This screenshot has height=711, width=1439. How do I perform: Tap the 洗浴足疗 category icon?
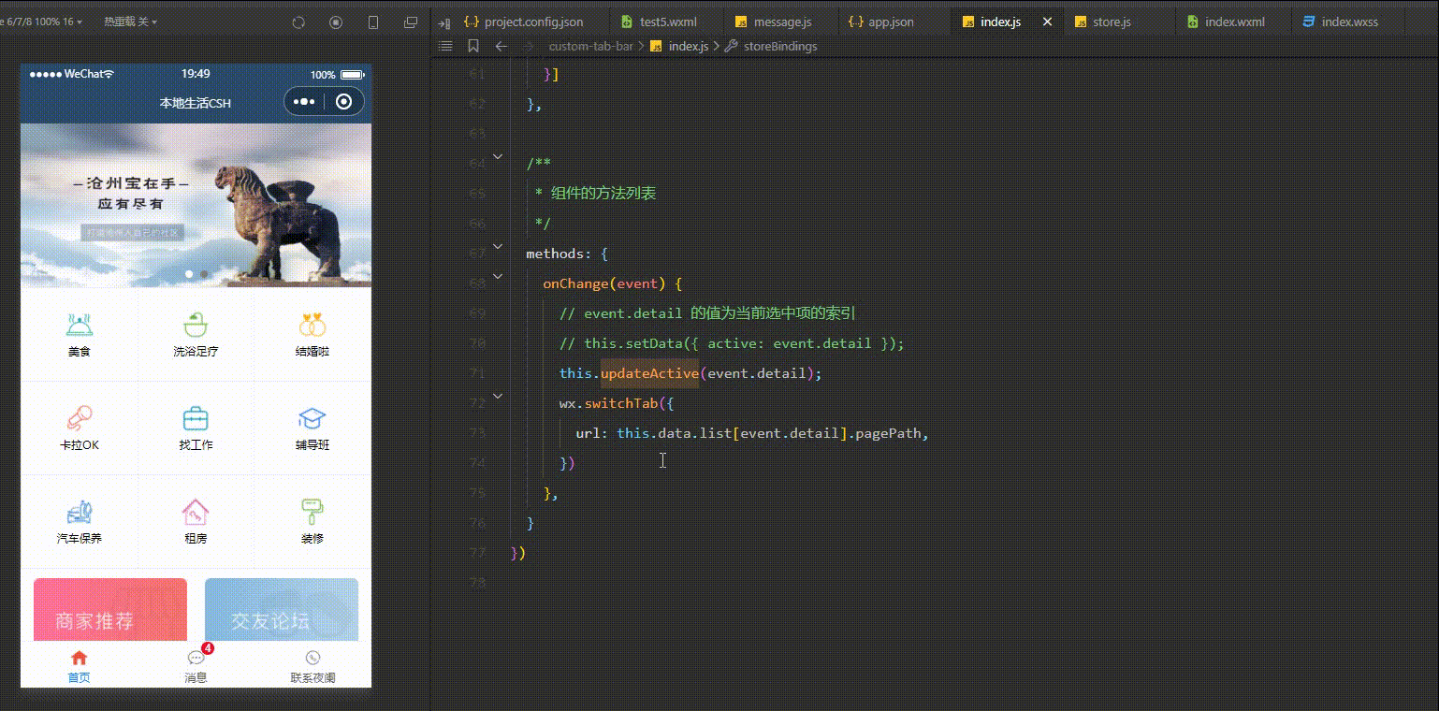coord(196,325)
